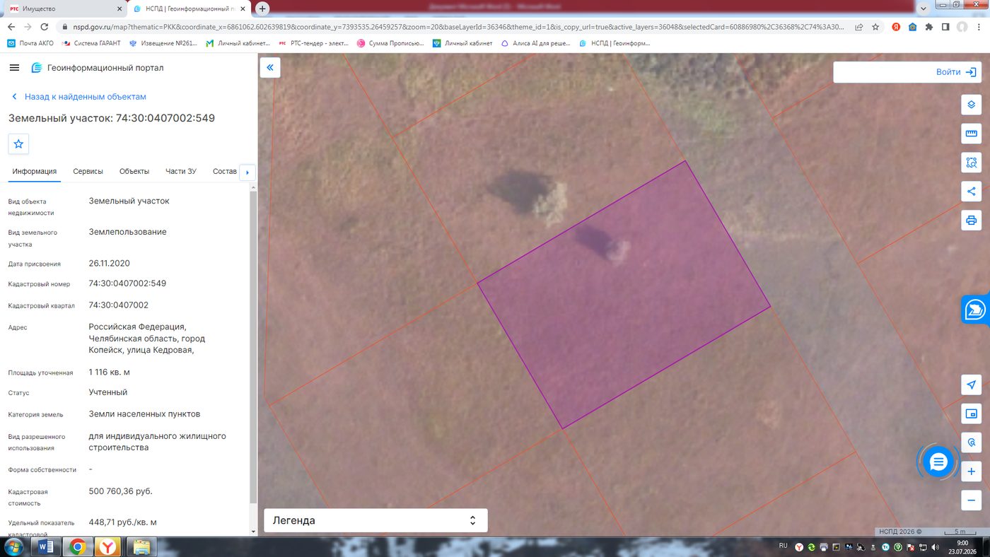Open Yandex Browser from the taskbar

(108, 547)
